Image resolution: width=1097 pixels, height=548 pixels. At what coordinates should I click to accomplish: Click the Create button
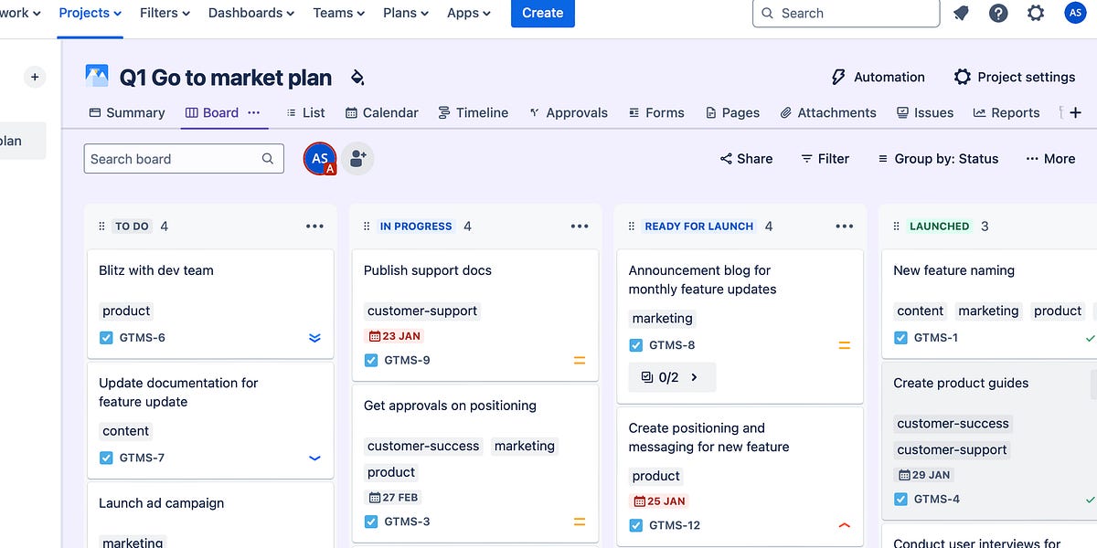542,13
